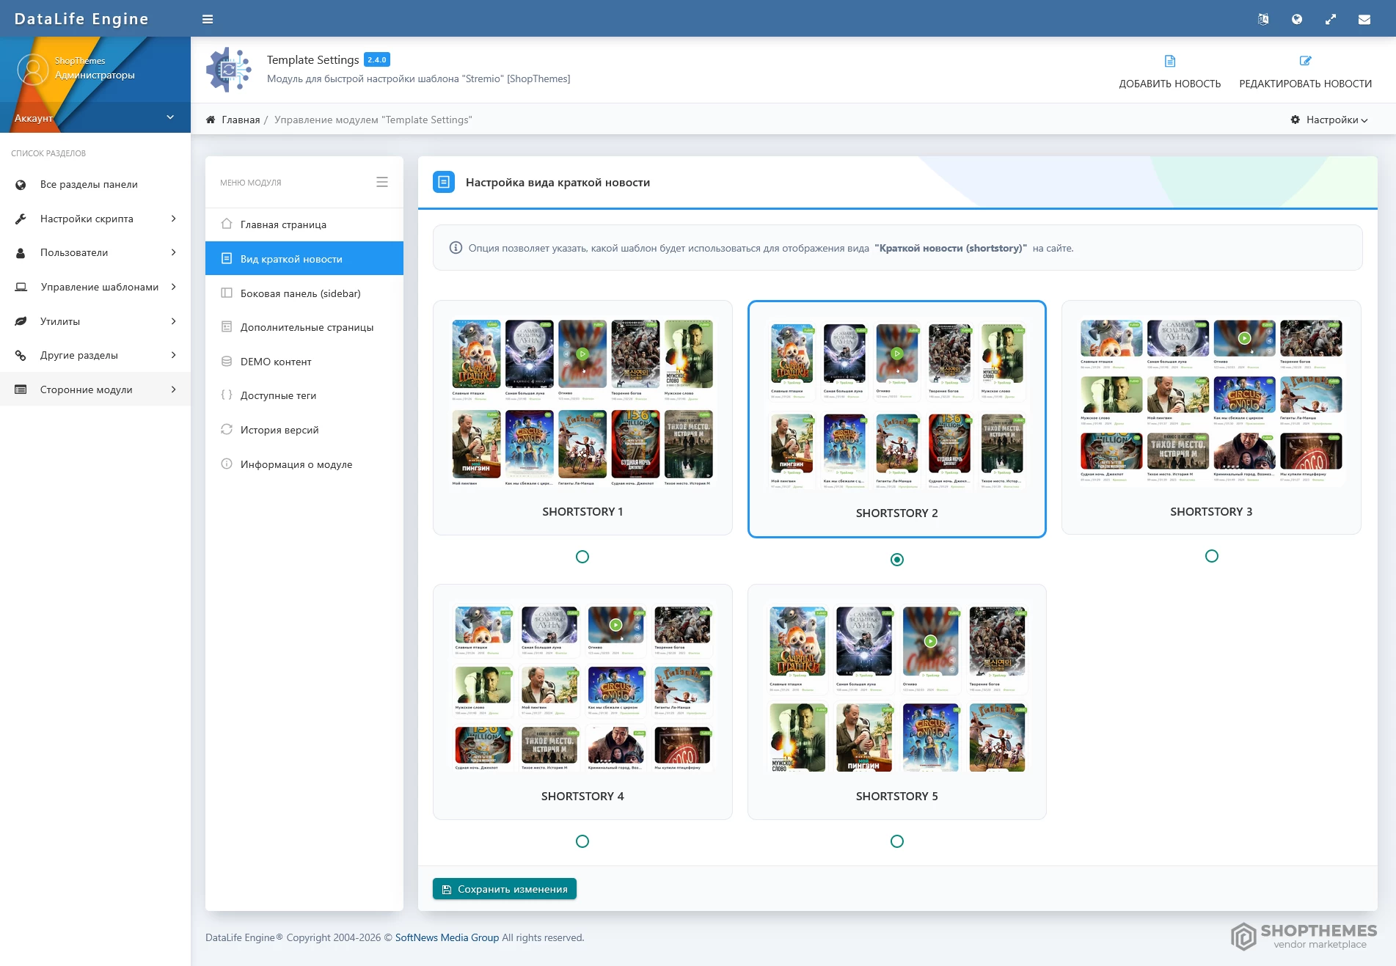The height and width of the screenshot is (966, 1396).
Task: Expand the Аккаунт account dropdown
Action: (169, 117)
